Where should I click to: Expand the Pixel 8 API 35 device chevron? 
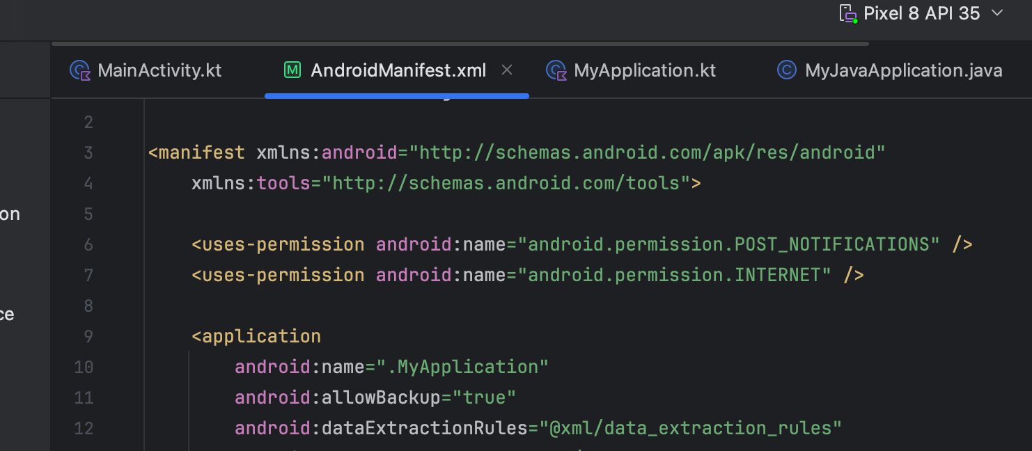tap(997, 13)
